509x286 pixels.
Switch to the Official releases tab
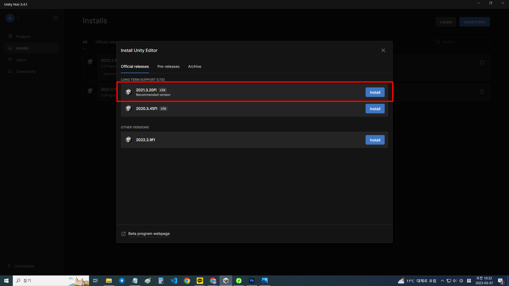pyautogui.click(x=135, y=66)
